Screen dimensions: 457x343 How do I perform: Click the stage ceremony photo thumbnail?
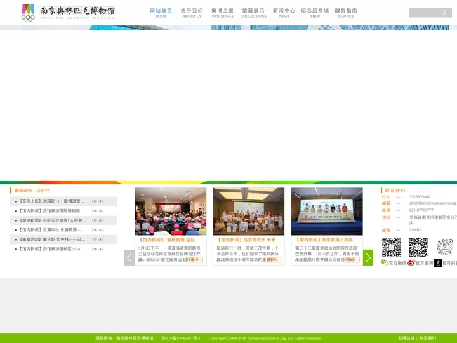pyautogui.click(x=327, y=212)
